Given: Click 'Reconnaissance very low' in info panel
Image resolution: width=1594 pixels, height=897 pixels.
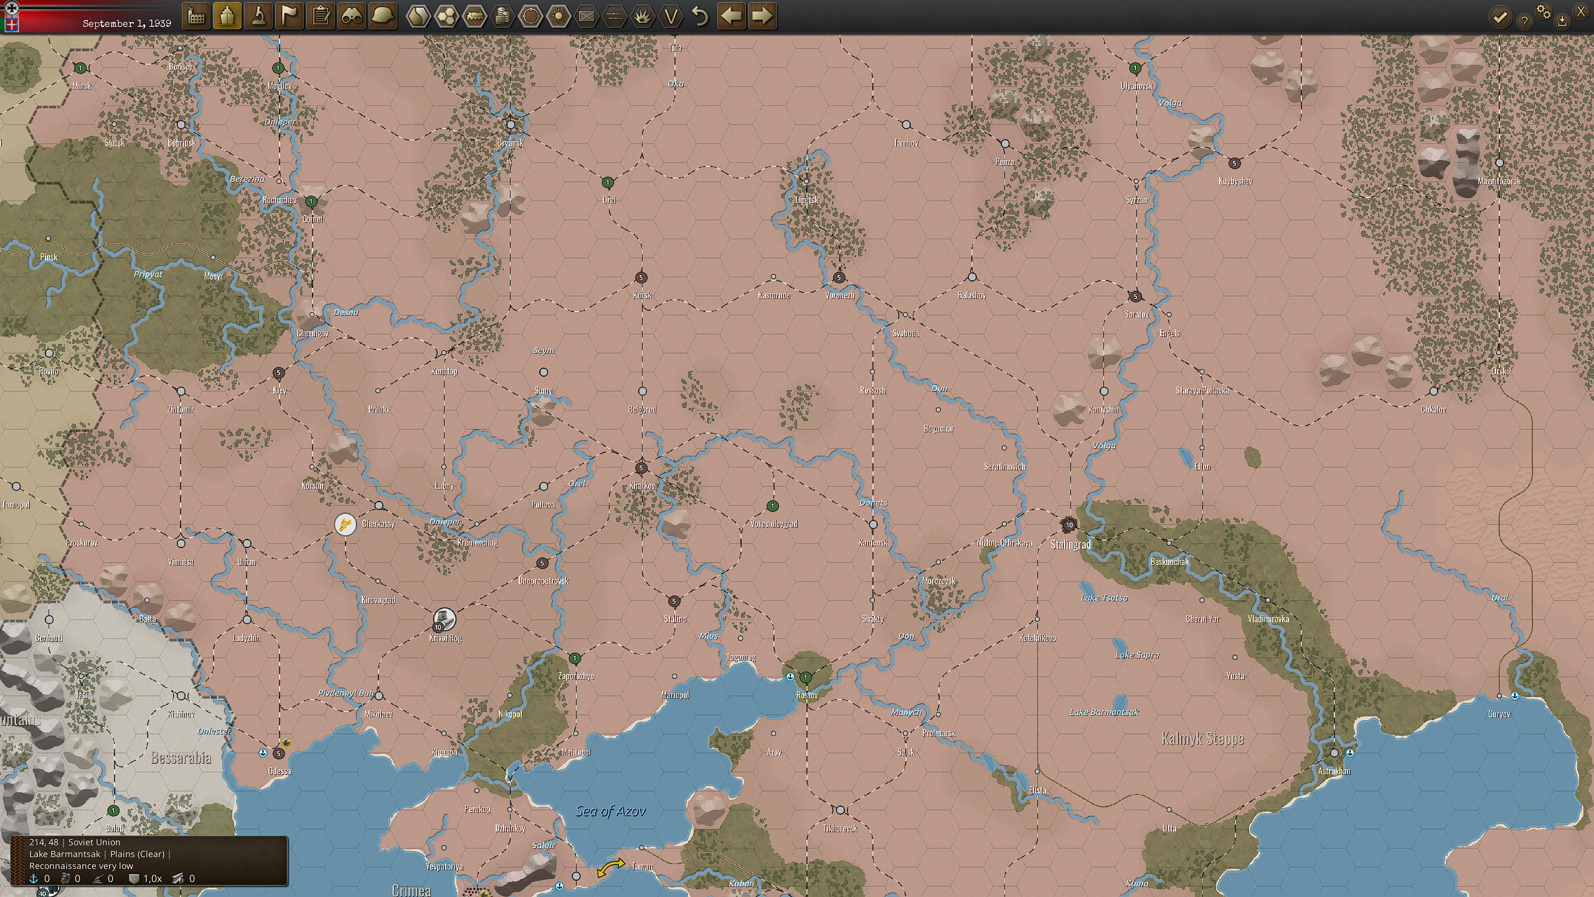Looking at the screenshot, I should click(x=81, y=866).
